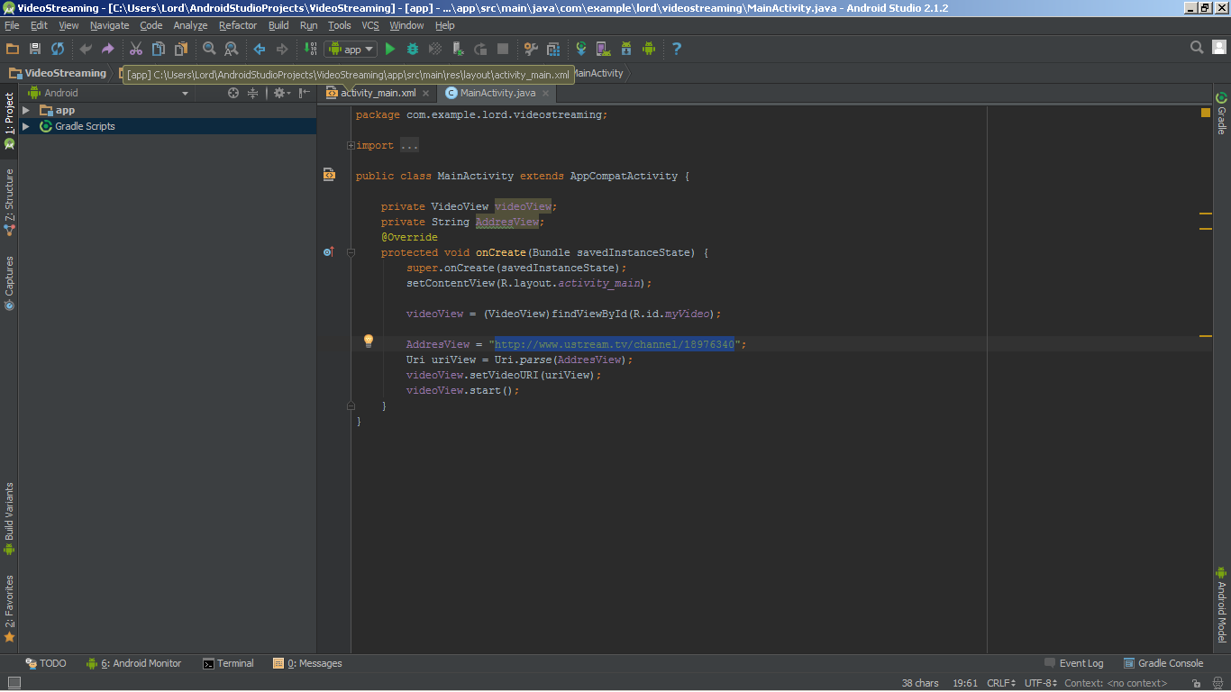The height and width of the screenshot is (692, 1231).
Task: Collapse the onCreate method fold marker
Action: coord(351,252)
